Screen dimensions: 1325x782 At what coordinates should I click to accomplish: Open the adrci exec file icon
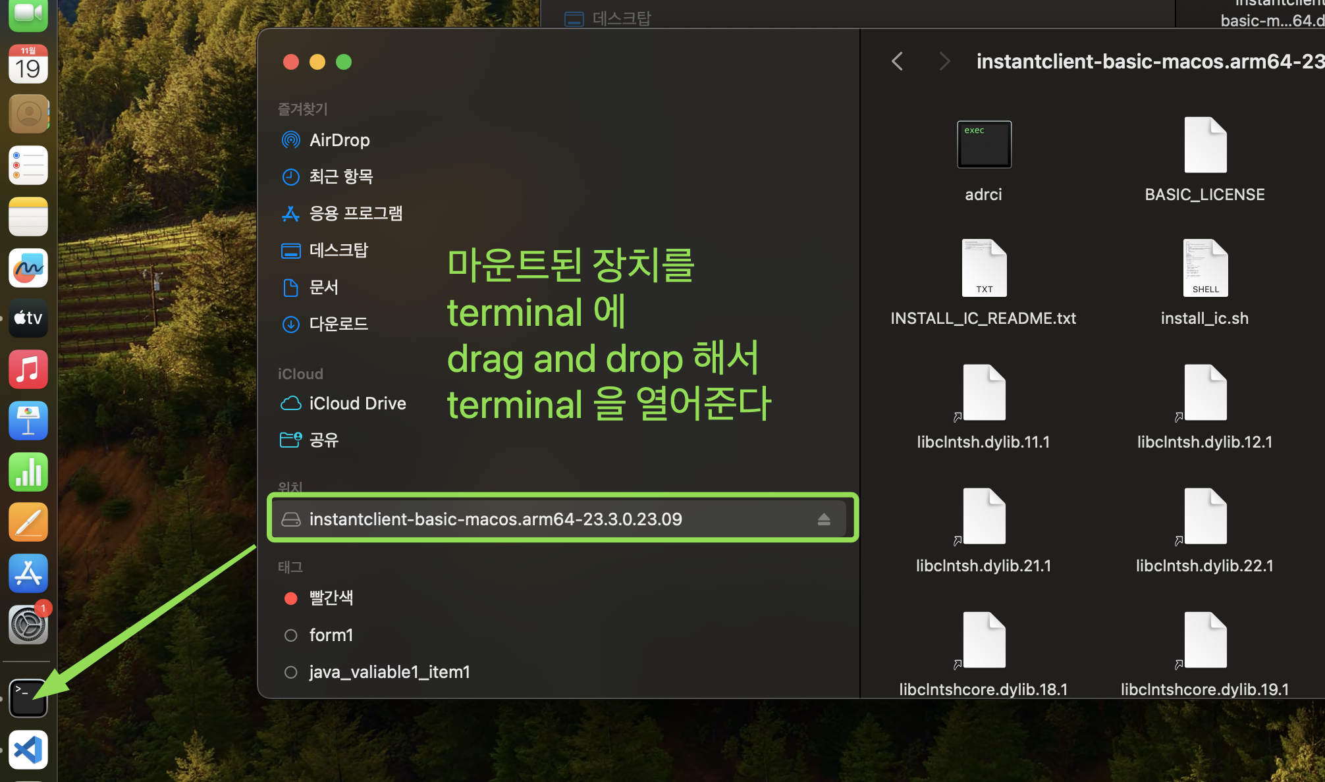[x=983, y=145]
